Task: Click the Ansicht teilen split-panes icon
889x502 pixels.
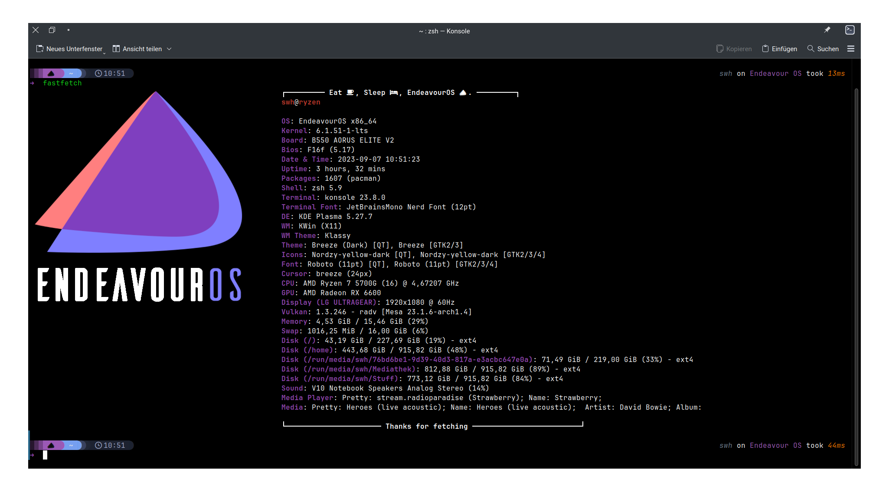Action: coord(116,49)
